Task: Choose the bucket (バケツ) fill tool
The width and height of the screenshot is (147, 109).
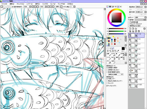Action: 109,62
